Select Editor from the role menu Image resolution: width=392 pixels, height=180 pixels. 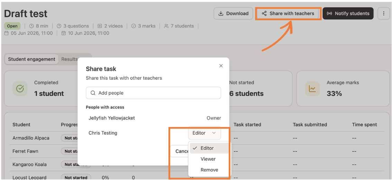click(x=209, y=148)
